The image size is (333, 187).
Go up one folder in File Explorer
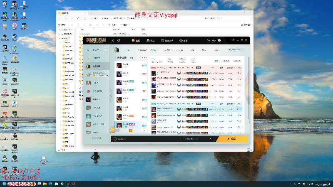72,18
